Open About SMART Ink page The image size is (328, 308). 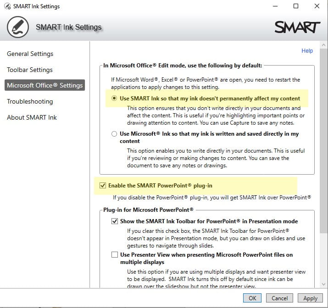32,118
